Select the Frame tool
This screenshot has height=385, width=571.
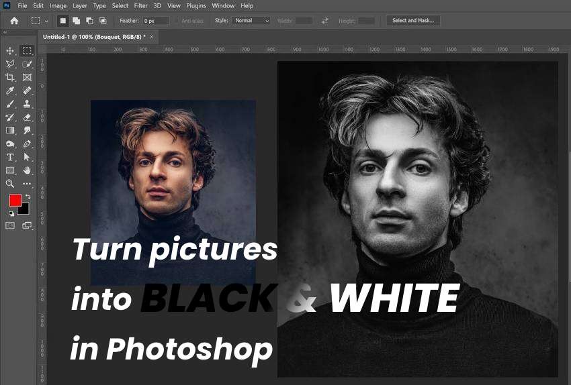(27, 77)
